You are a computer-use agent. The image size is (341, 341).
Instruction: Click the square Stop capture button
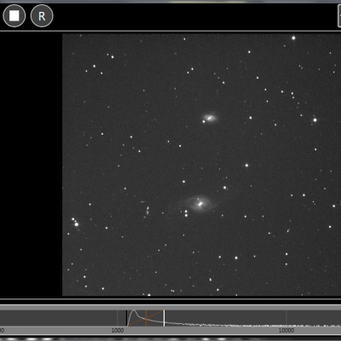coord(14,16)
